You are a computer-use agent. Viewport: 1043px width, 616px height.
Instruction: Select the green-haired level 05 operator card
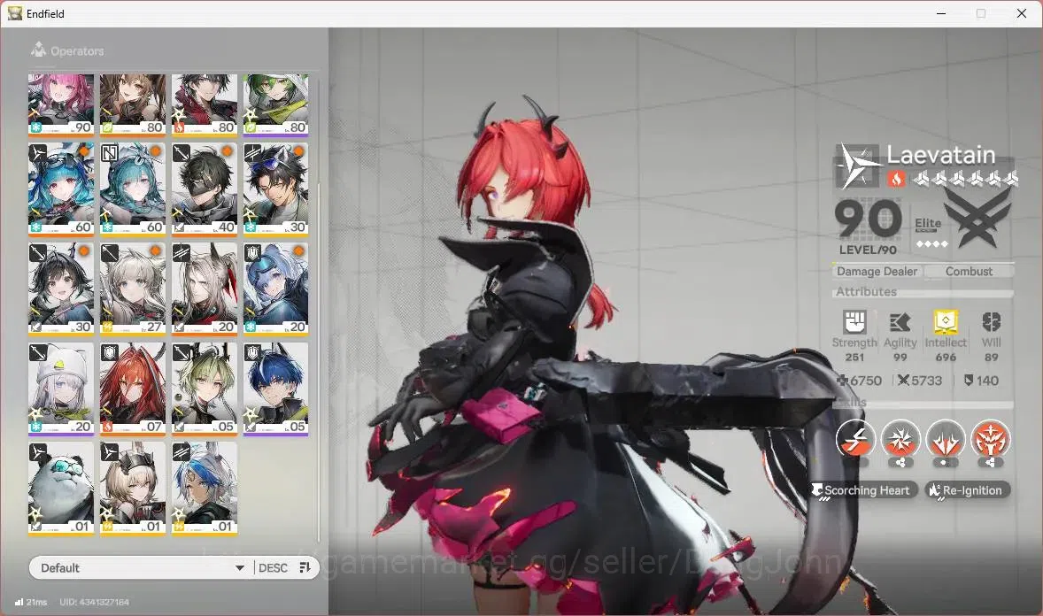pos(205,389)
